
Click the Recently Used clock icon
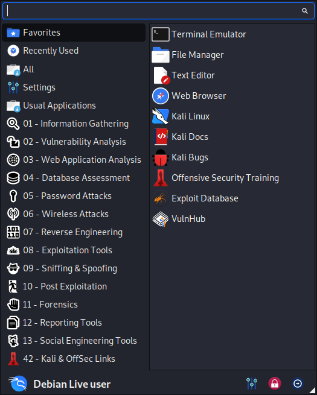[x=13, y=51]
